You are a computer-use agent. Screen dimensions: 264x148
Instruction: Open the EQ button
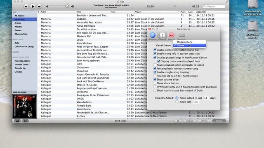pyautogui.click(x=178, y=121)
